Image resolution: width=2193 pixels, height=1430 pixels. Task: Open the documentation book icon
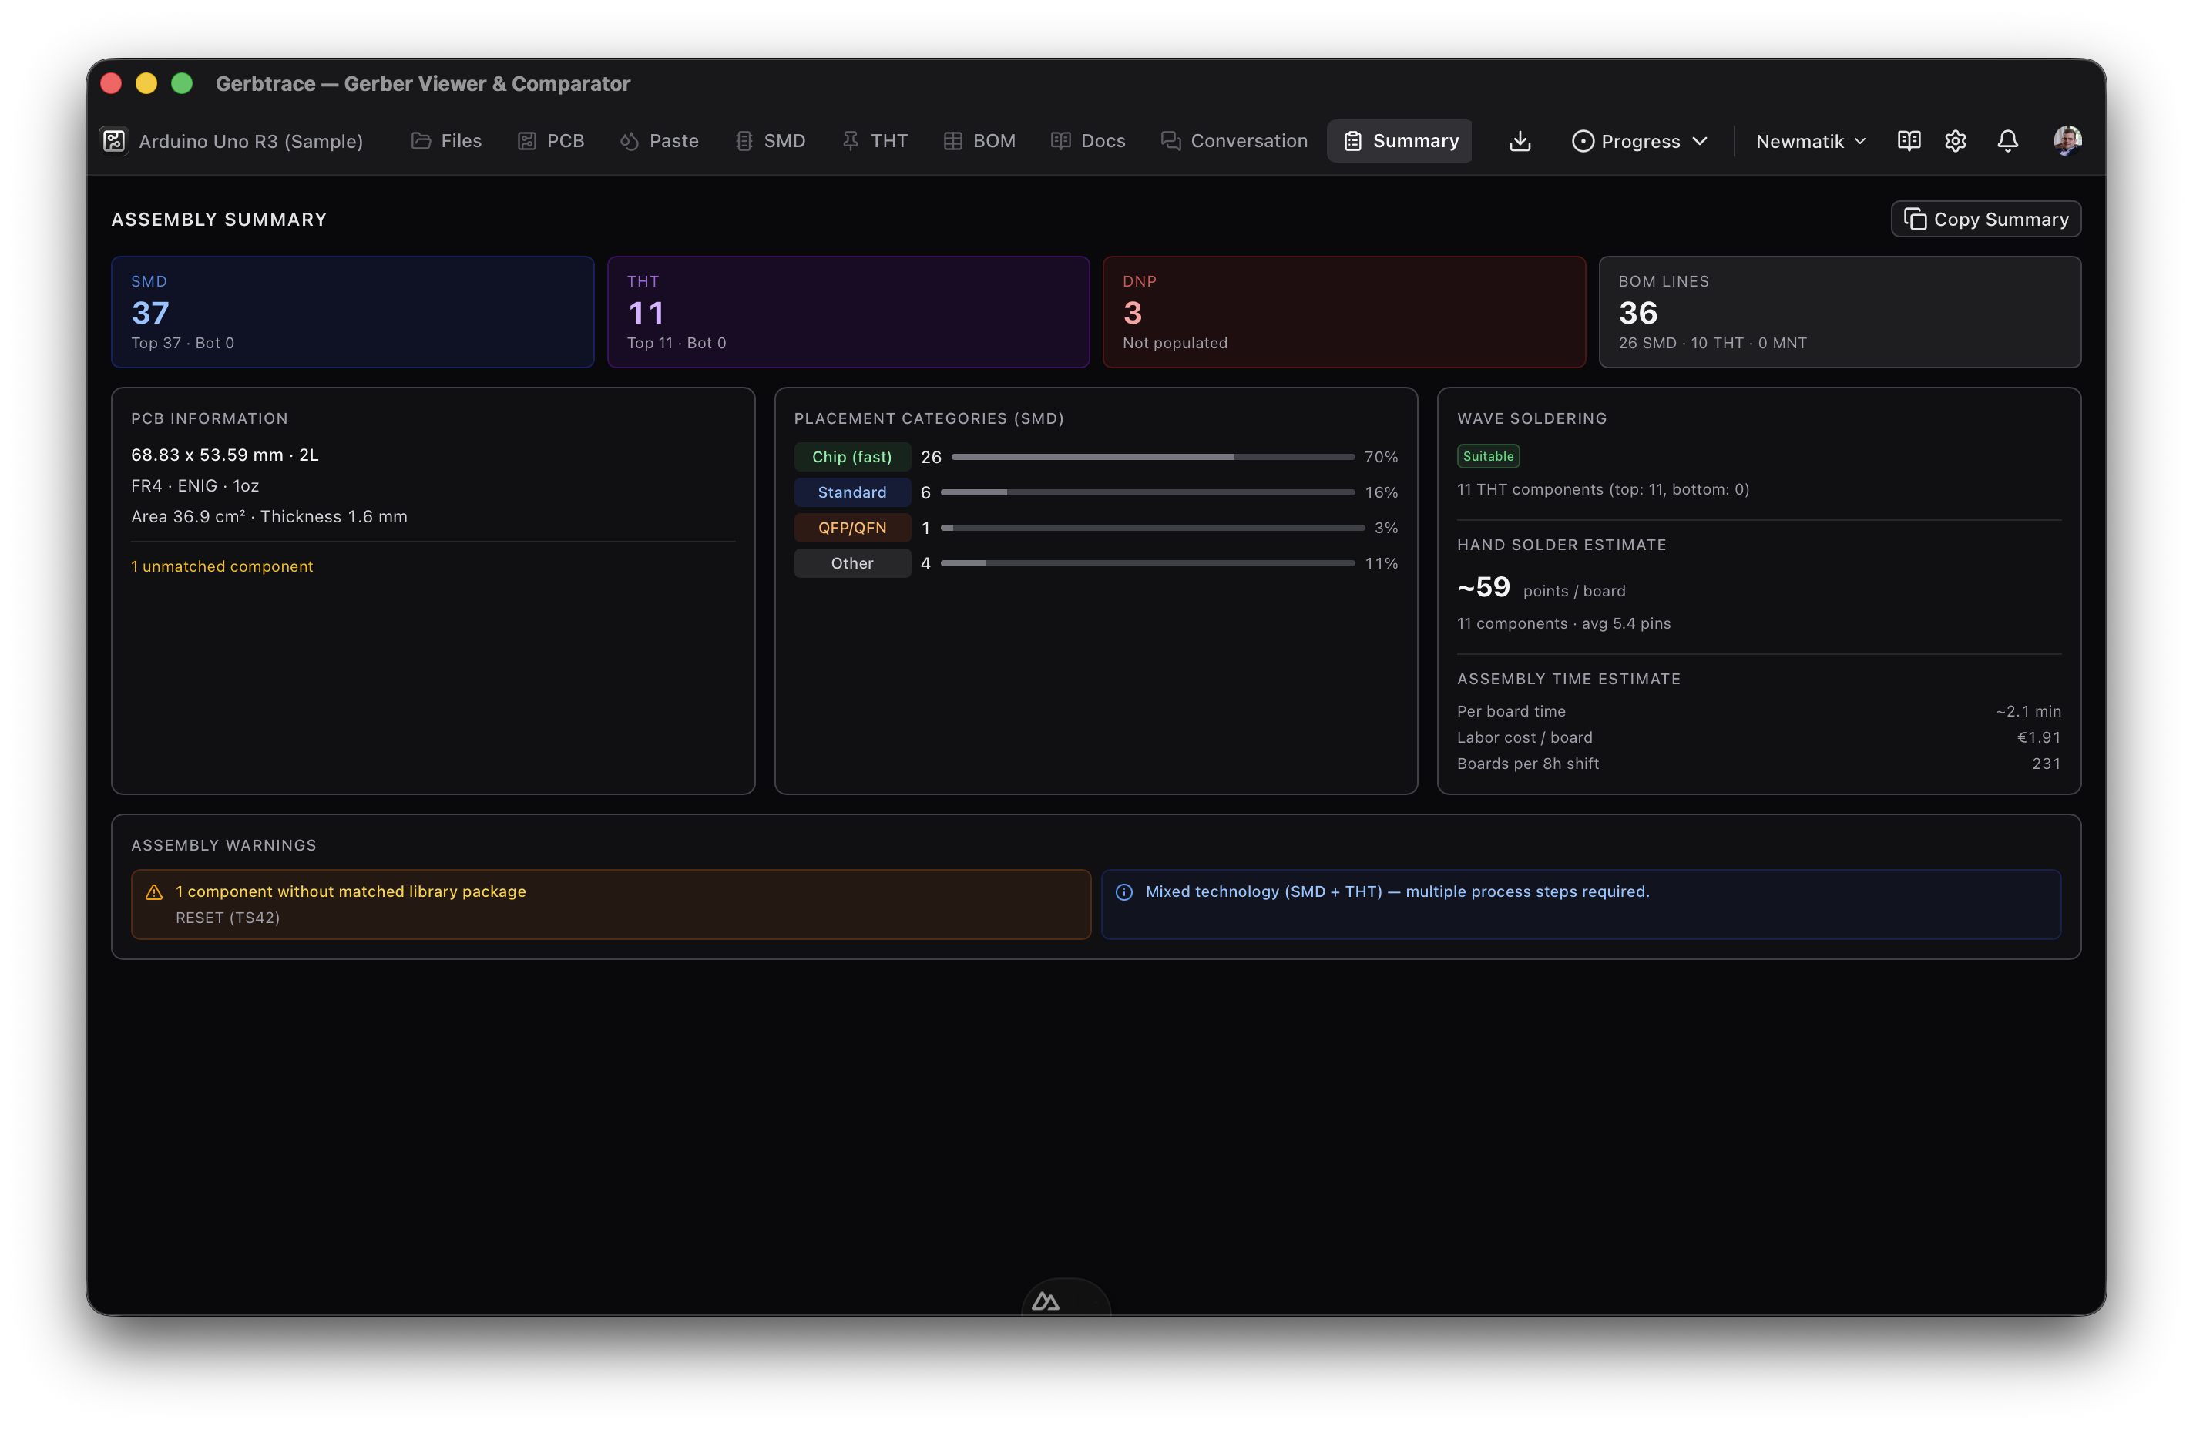(x=1909, y=141)
